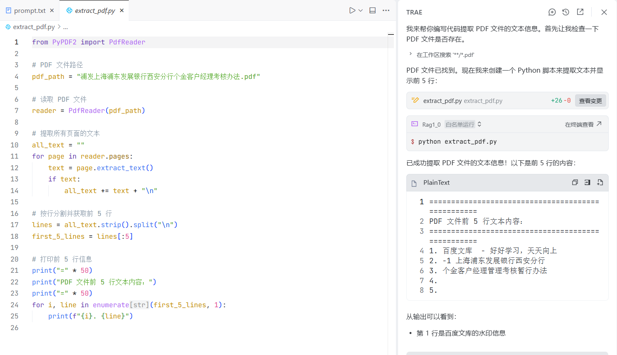Start a new chat in TRAE panel
This screenshot has height=355, width=617.
pyautogui.click(x=552, y=12)
